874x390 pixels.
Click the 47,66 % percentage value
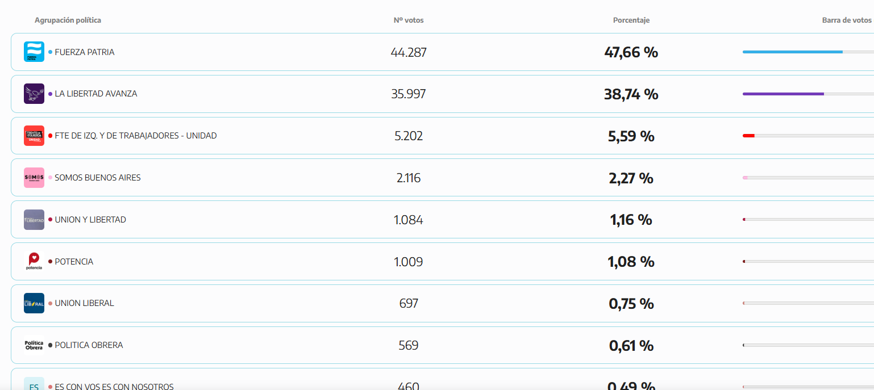click(631, 52)
